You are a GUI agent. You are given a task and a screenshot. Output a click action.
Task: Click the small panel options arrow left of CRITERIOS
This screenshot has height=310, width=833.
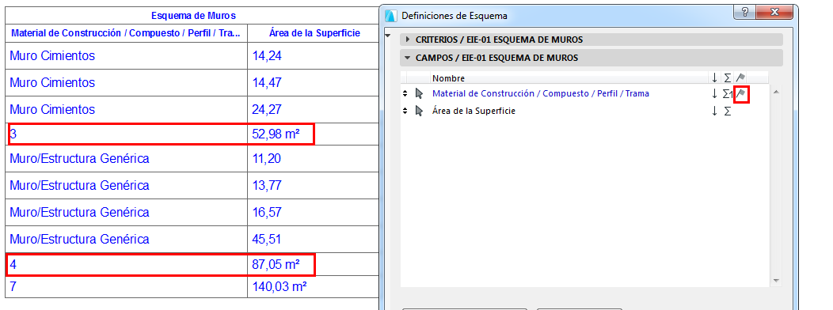click(x=388, y=36)
